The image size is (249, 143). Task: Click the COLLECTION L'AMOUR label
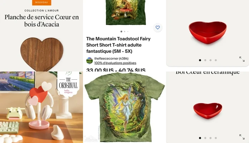(41, 10)
